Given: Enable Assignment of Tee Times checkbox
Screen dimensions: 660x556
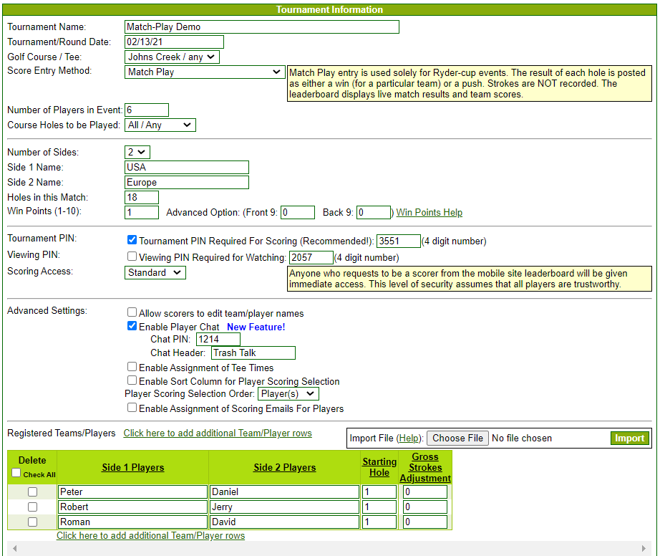Looking at the screenshot, I should pos(132,367).
